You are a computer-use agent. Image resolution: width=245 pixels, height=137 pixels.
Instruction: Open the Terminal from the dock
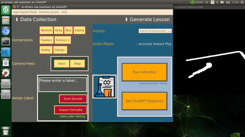click(6, 42)
